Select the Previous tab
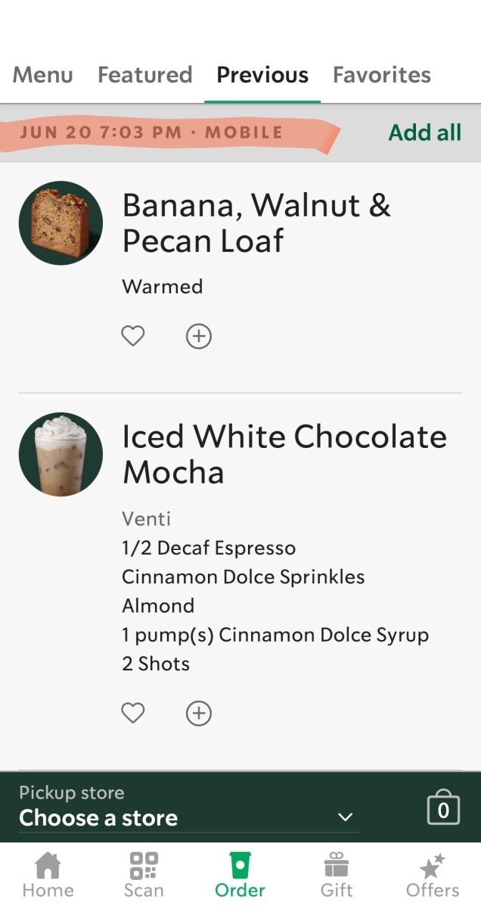The image size is (481, 908). pos(262,75)
